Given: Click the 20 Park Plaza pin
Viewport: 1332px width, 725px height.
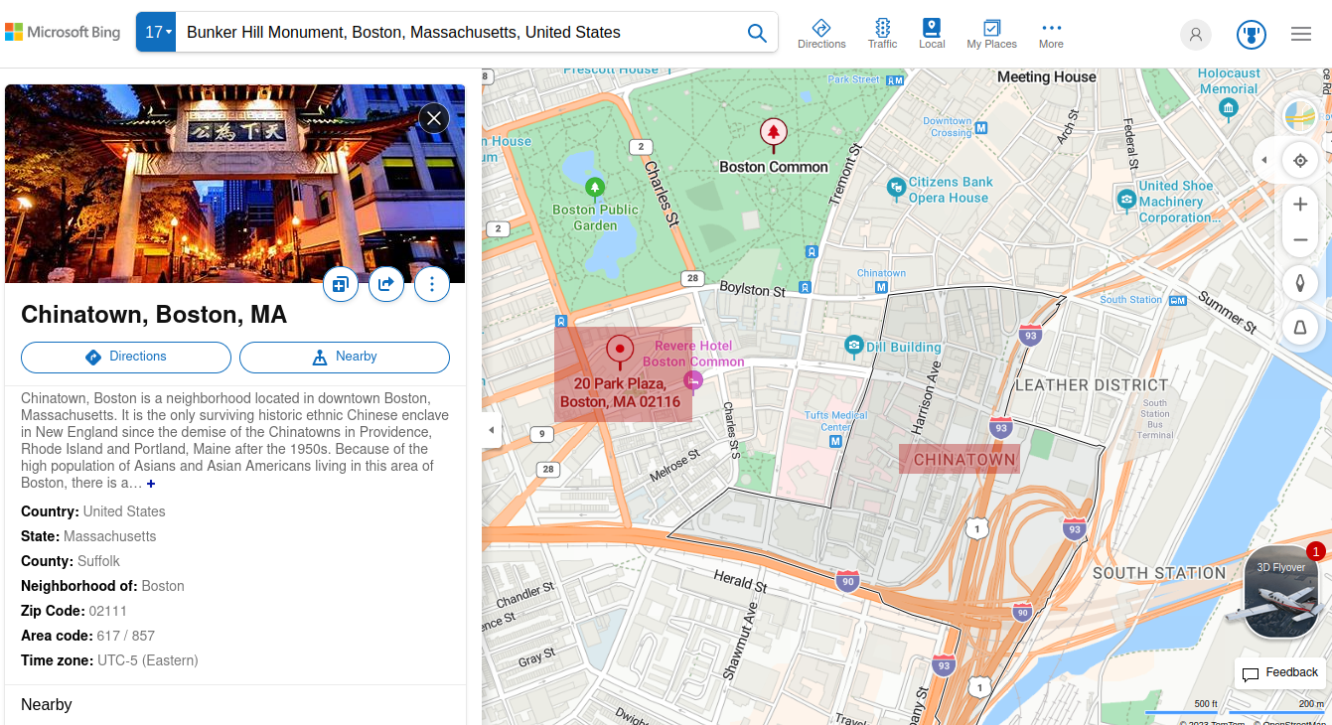Looking at the screenshot, I should pos(620,352).
